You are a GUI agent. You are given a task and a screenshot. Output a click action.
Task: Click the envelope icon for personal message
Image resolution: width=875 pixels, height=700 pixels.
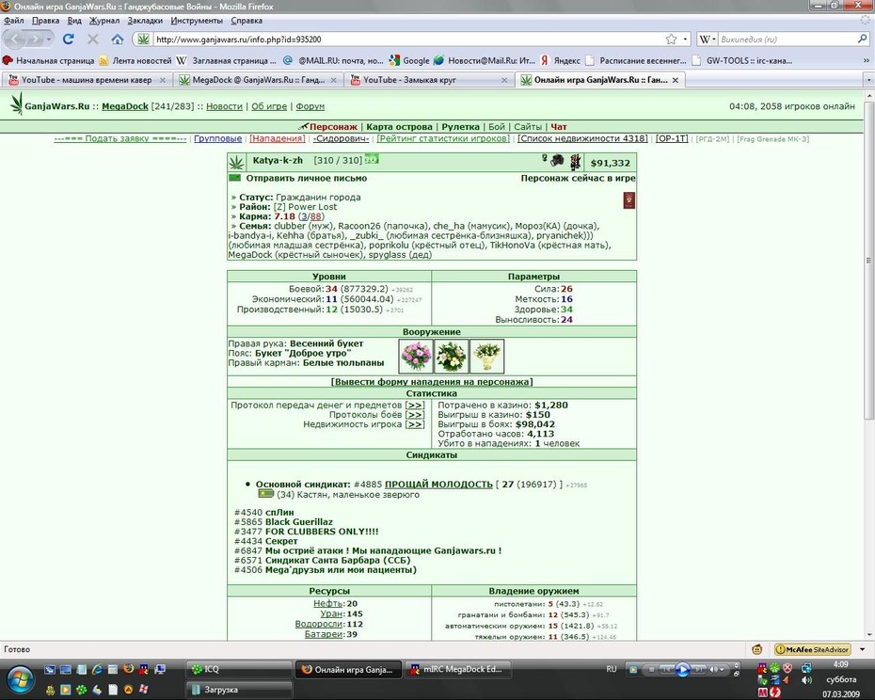click(235, 178)
